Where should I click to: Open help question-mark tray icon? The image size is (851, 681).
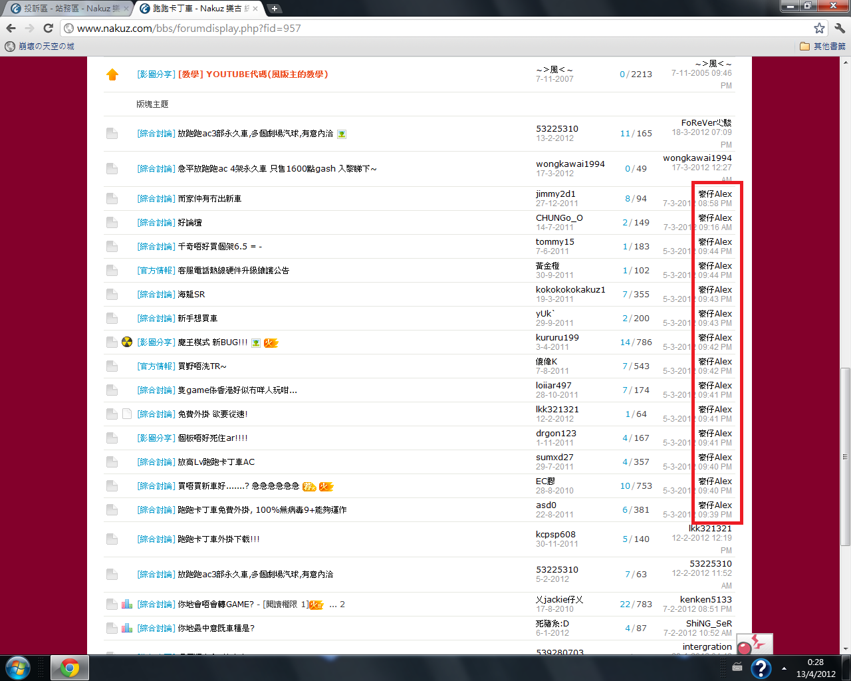[761, 668]
